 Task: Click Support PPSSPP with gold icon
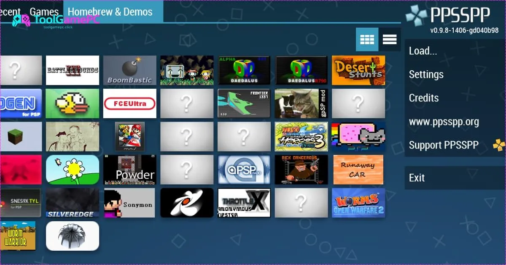[x=444, y=146]
